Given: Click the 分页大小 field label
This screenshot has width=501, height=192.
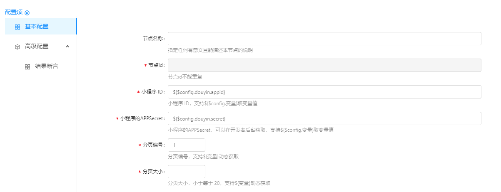Looking at the screenshot, I should (x=153, y=172).
